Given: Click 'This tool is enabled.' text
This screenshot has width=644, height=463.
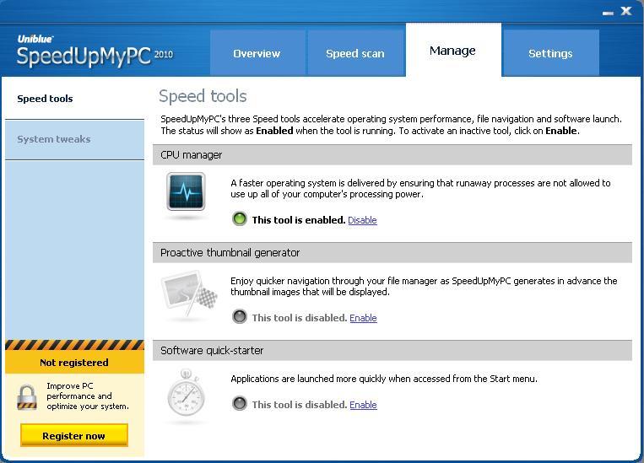Looking at the screenshot, I should tap(299, 220).
